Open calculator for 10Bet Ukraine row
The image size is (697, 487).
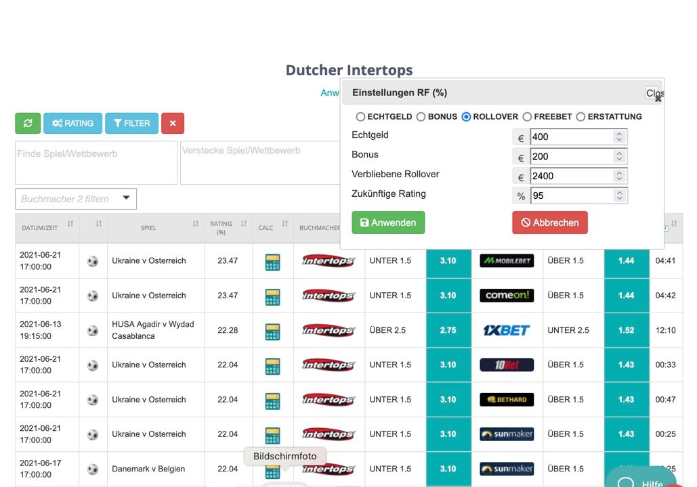coord(272,366)
